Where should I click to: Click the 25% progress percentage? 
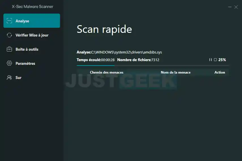(x=222, y=60)
